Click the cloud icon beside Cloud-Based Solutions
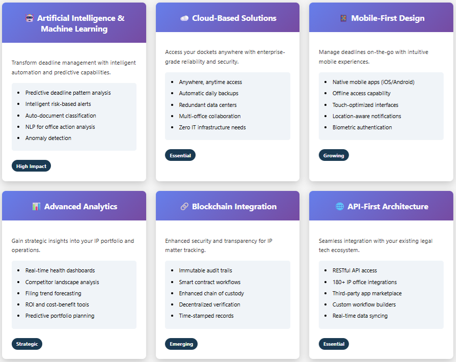The height and width of the screenshot is (362, 456). pyautogui.click(x=184, y=18)
